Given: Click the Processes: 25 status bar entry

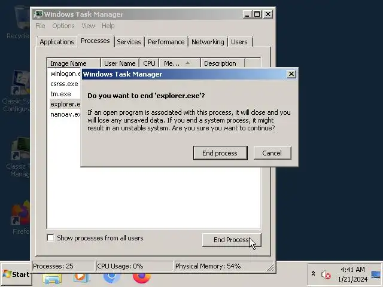Looking at the screenshot, I should (x=63, y=266).
